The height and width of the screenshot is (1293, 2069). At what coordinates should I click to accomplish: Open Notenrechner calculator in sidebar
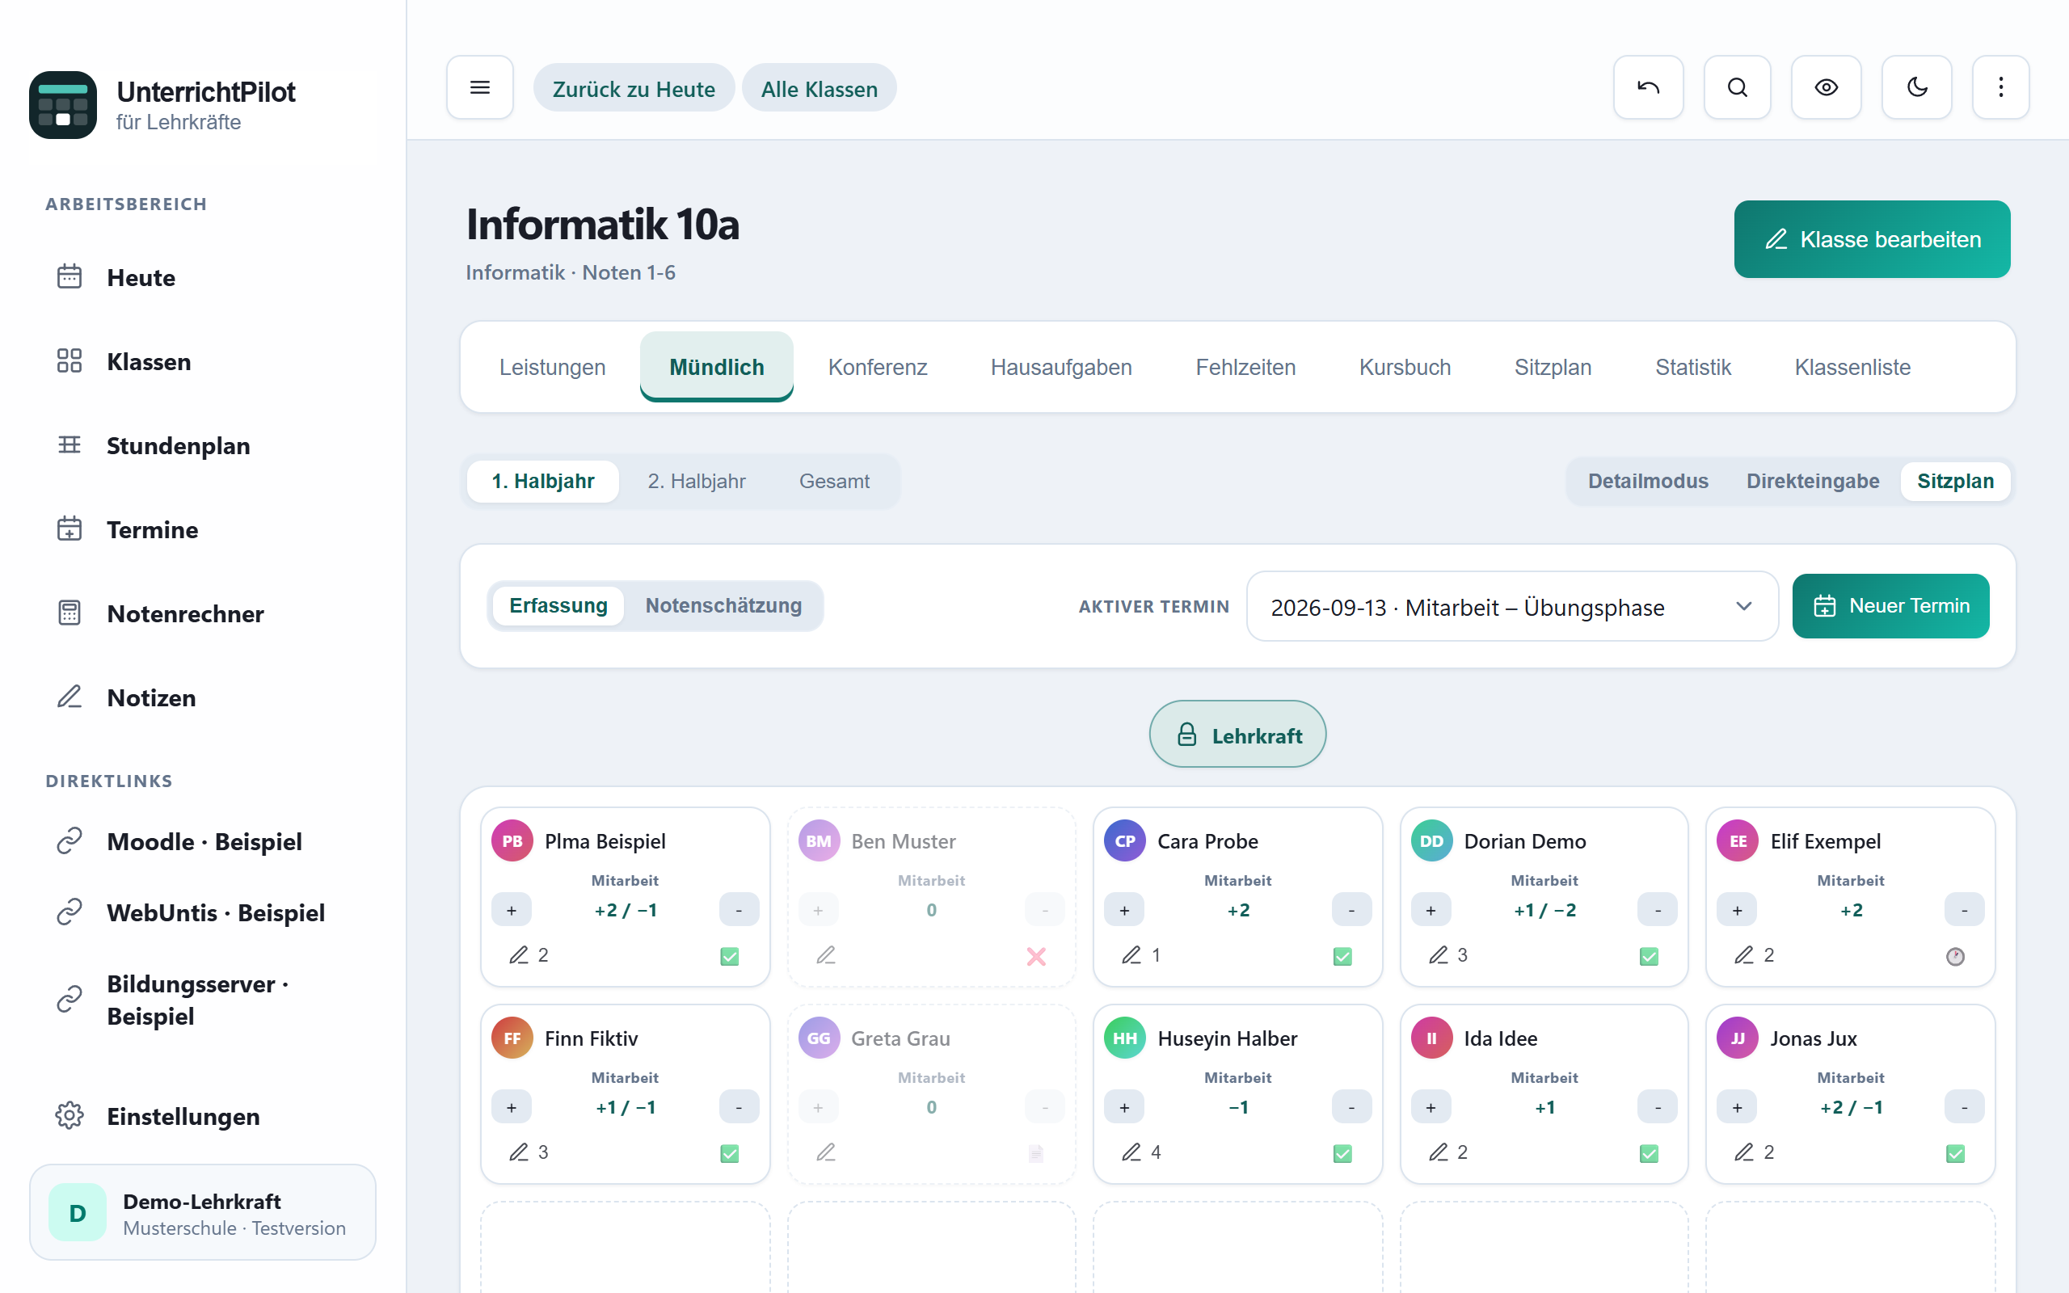(184, 613)
